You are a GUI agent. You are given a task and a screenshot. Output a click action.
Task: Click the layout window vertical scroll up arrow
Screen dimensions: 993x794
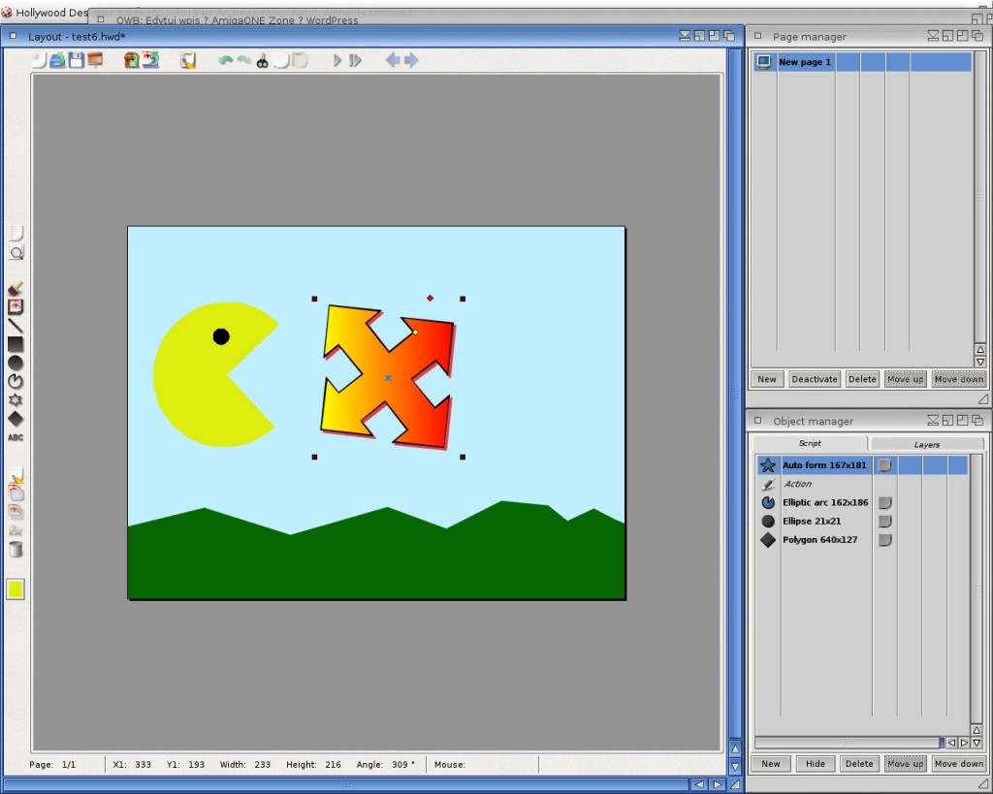click(735, 749)
